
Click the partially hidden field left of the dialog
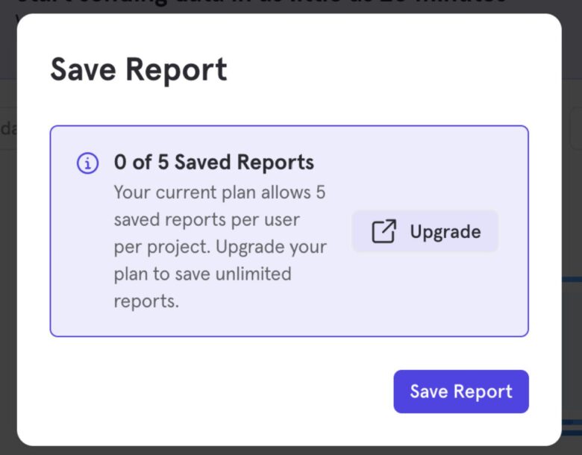pyautogui.click(x=7, y=128)
